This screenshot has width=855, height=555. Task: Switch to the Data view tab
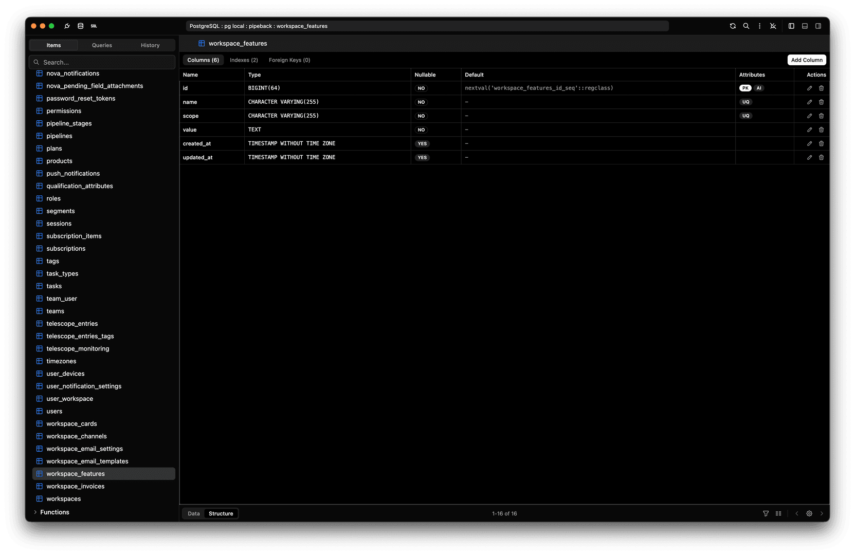[194, 513]
